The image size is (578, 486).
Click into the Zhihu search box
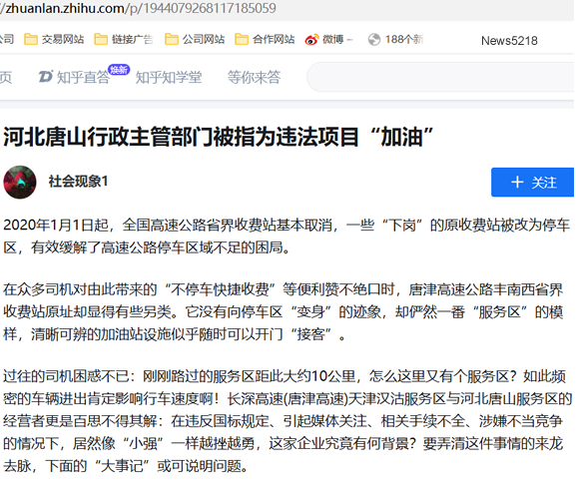point(440,77)
